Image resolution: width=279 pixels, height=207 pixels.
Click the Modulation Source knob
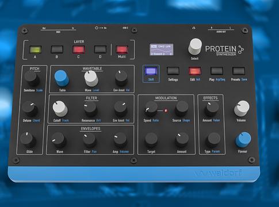click(182, 109)
